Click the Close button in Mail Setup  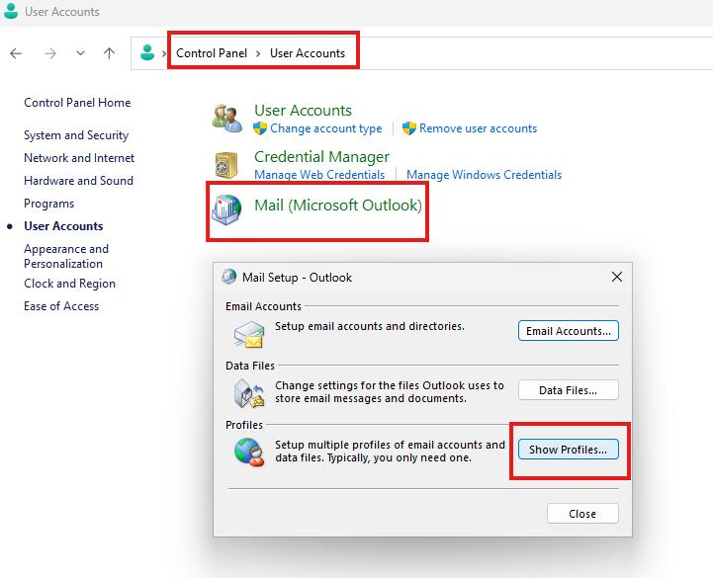pos(582,514)
